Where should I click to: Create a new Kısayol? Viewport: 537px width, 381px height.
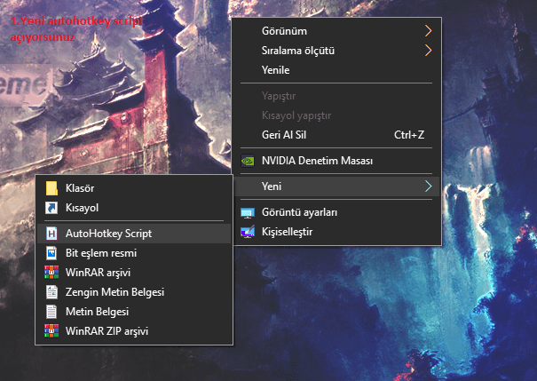pos(134,208)
